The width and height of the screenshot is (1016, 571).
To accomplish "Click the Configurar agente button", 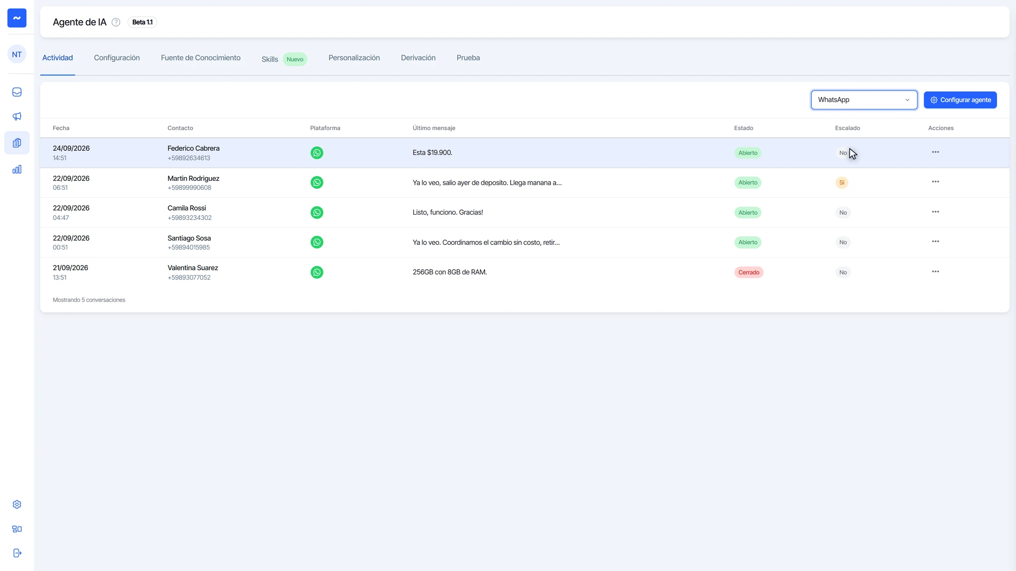I will pos(960,100).
